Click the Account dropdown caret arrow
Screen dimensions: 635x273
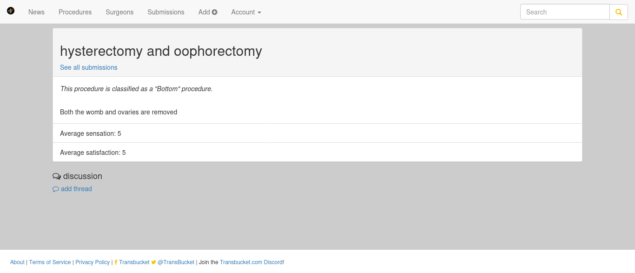(259, 13)
